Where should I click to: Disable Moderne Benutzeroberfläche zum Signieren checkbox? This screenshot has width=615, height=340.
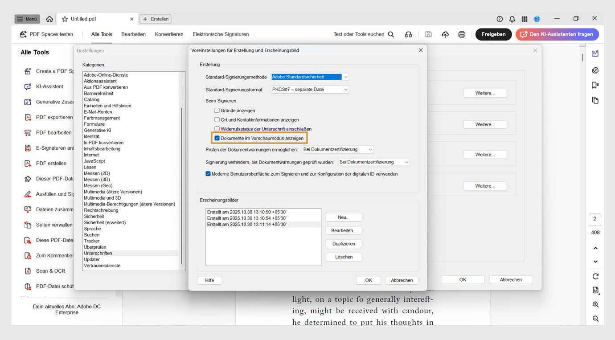point(208,174)
